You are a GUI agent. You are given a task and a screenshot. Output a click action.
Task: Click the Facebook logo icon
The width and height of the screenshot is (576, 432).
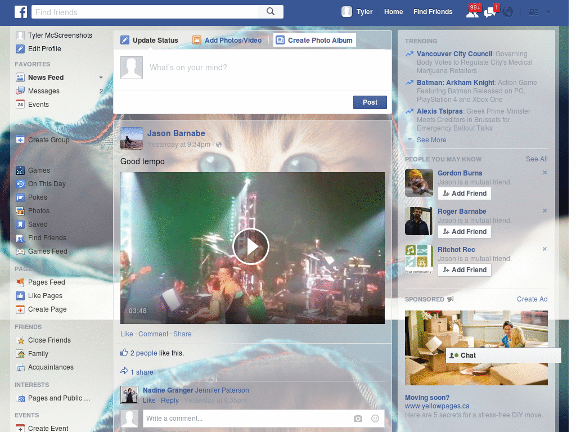click(x=21, y=12)
